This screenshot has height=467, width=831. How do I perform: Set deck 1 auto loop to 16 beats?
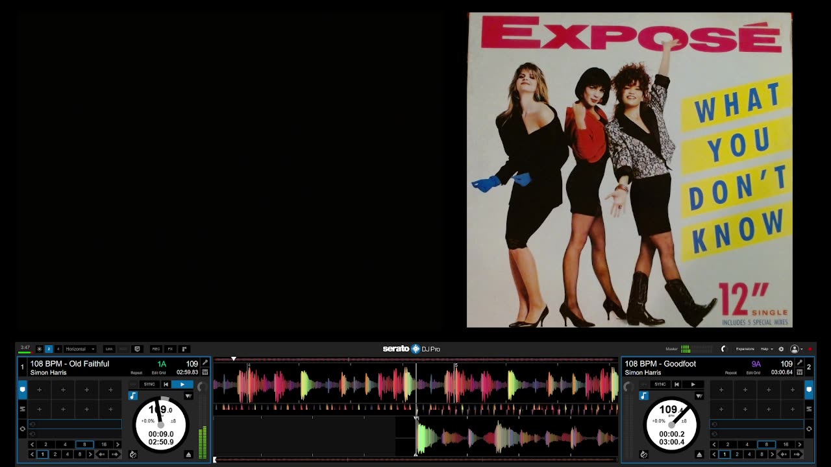click(104, 444)
